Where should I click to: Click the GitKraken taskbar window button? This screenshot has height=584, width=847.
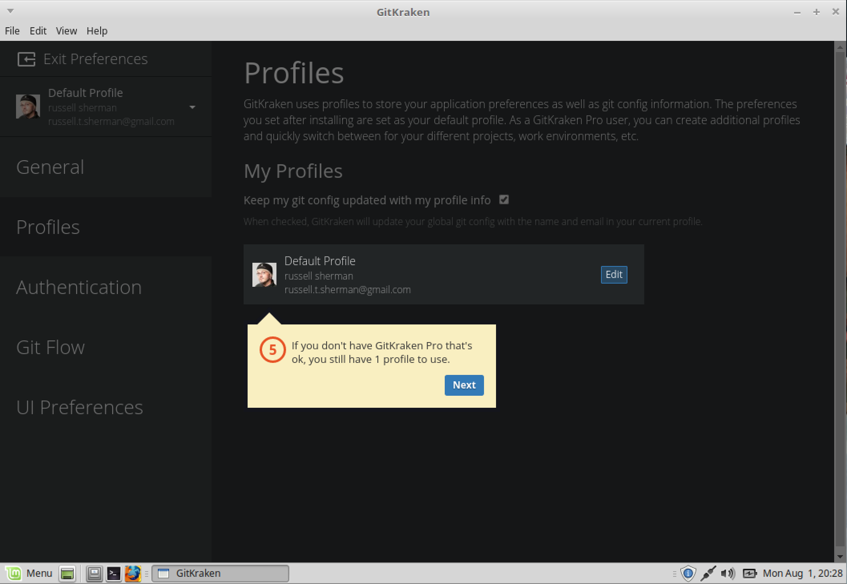[220, 573]
